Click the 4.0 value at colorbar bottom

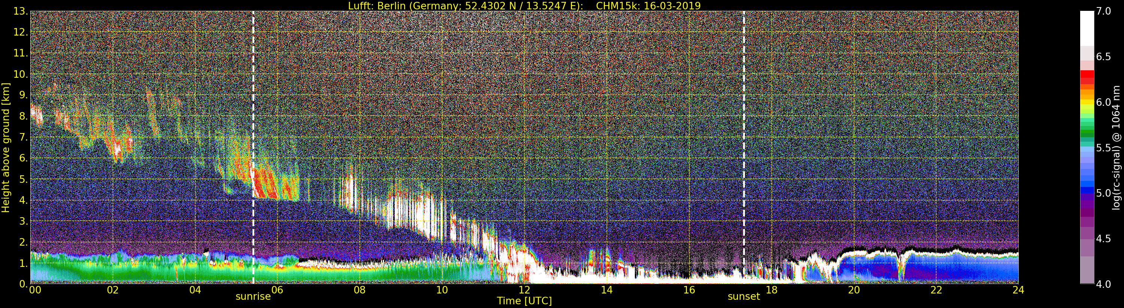point(1103,284)
